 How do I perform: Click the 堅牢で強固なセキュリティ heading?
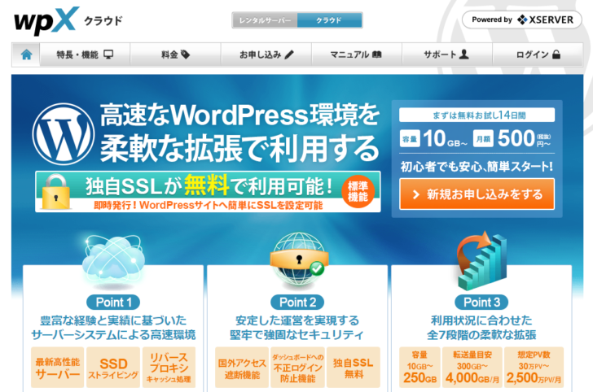tap(296, 334)
